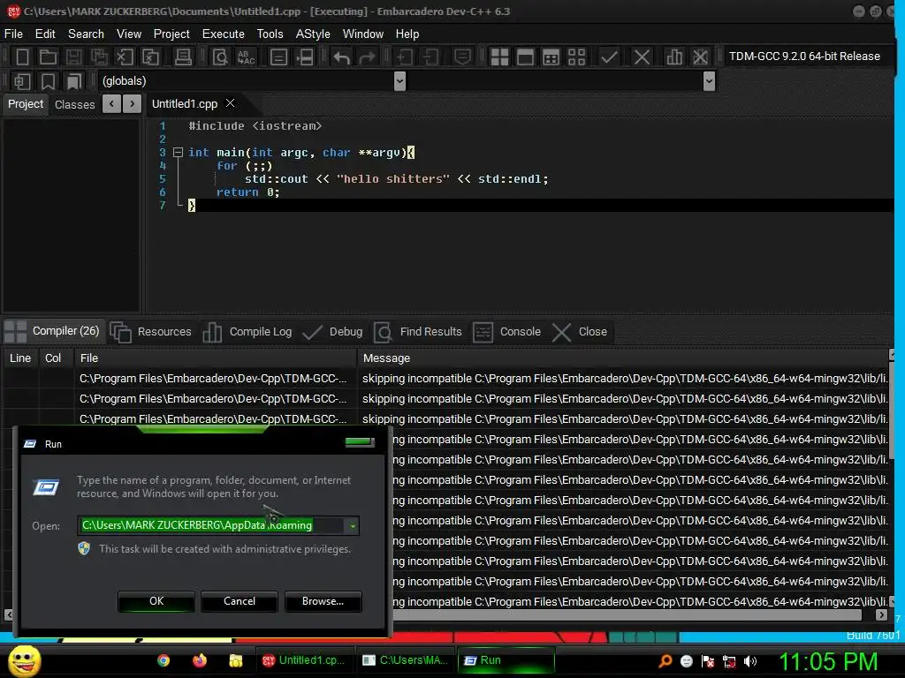Click the Open file folder icon
Image resolution: width=905 pixels, height=678 pixels.
(48, 57)
